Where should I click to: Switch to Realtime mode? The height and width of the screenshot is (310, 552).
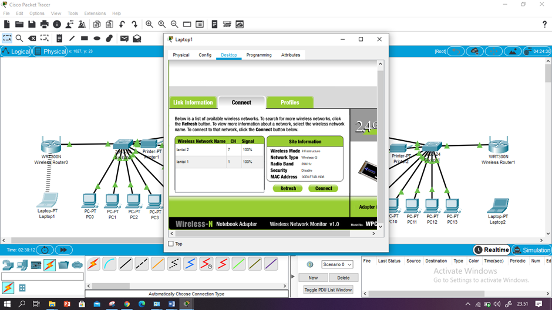[492, 250]
